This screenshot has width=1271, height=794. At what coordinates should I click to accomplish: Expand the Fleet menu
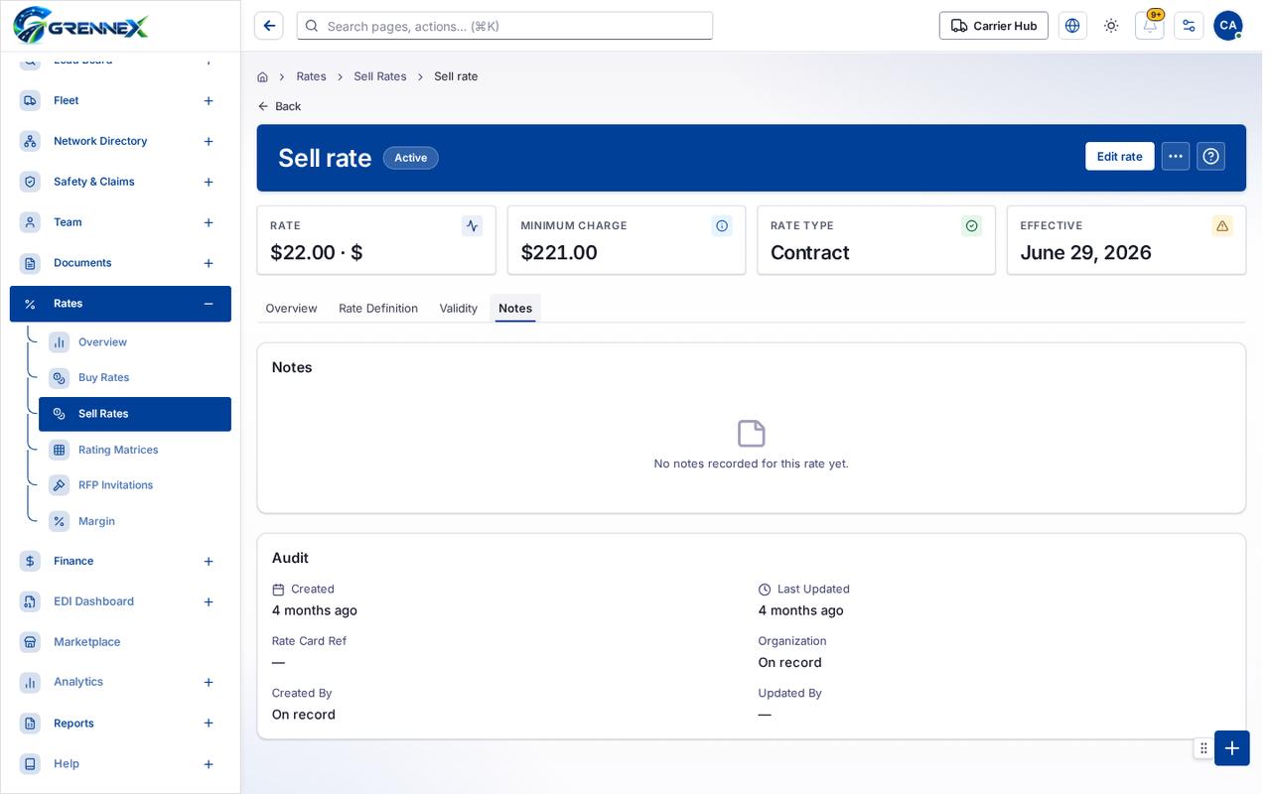pos(209,101)
